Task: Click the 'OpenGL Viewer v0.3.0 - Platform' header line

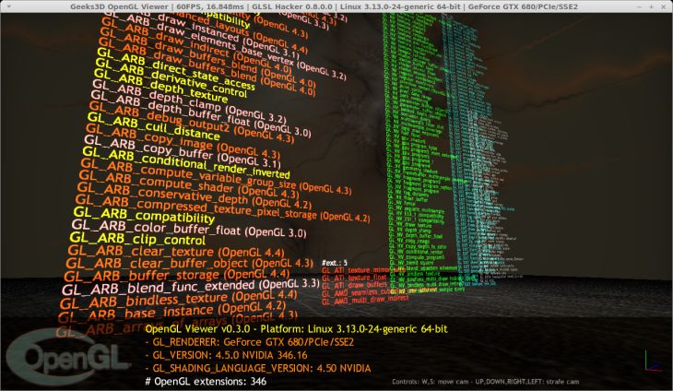Action: tap(296, 329)
